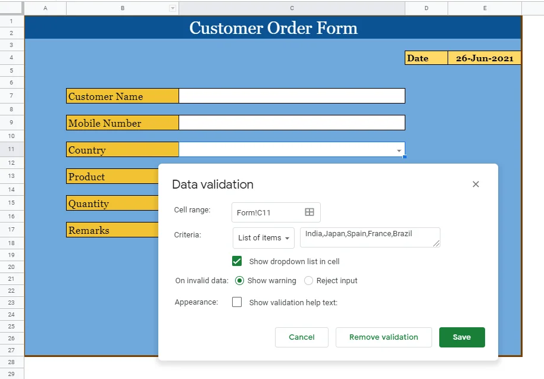Click the items list India,Japan,Spain,France,Brazil field

pos(370,237)
